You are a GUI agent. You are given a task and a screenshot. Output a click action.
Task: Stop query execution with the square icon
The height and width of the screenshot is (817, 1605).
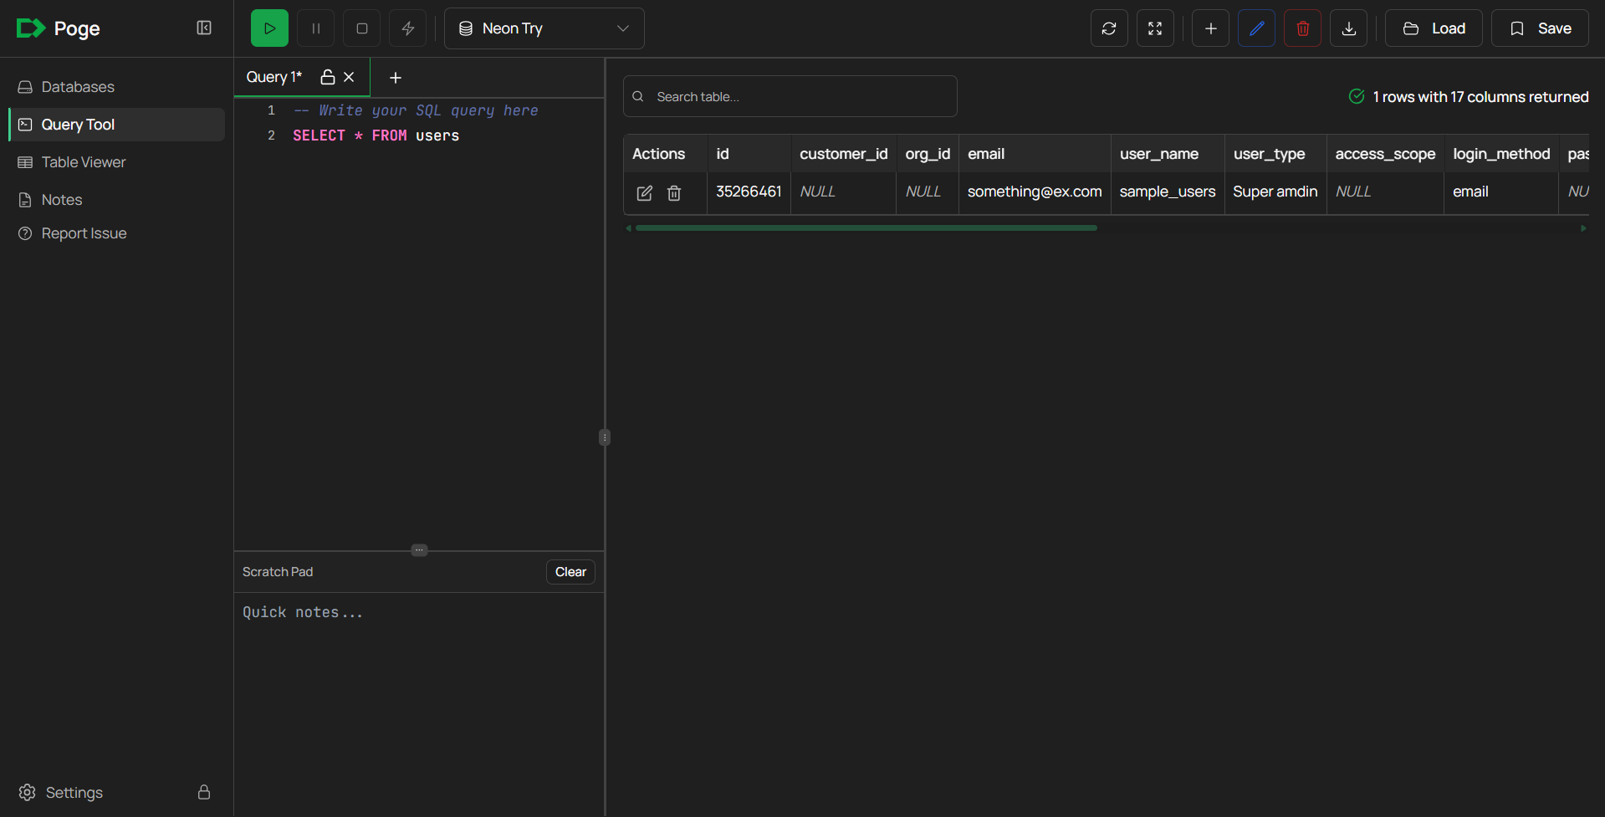[x=361, y=28]
